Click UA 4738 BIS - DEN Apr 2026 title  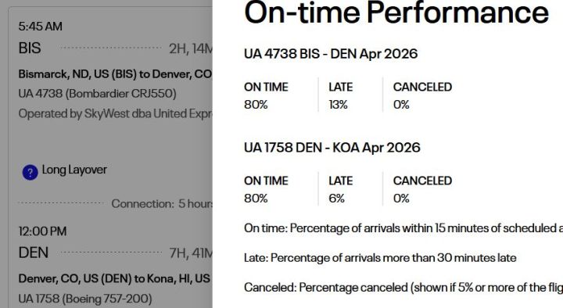pyautogui.click(x=331, y=54)
